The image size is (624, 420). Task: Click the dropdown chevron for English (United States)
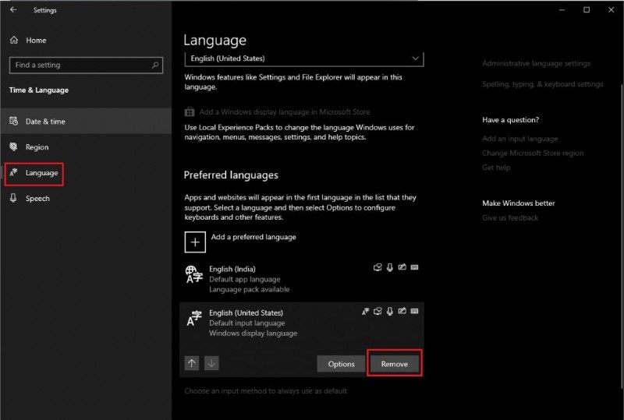415,58
